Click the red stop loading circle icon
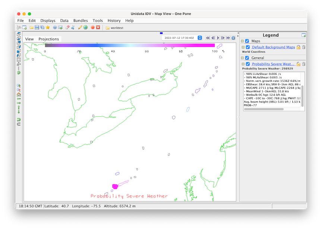This screenshot has height=229, width=322. (x=92, y=28)
